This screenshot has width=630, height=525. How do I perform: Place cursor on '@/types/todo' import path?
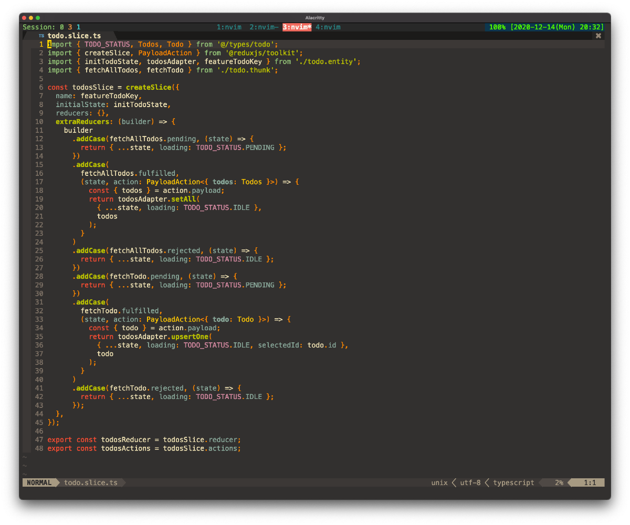pyautogui.click(x=246, y=45)
